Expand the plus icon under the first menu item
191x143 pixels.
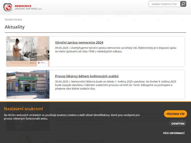click(84, 19)
